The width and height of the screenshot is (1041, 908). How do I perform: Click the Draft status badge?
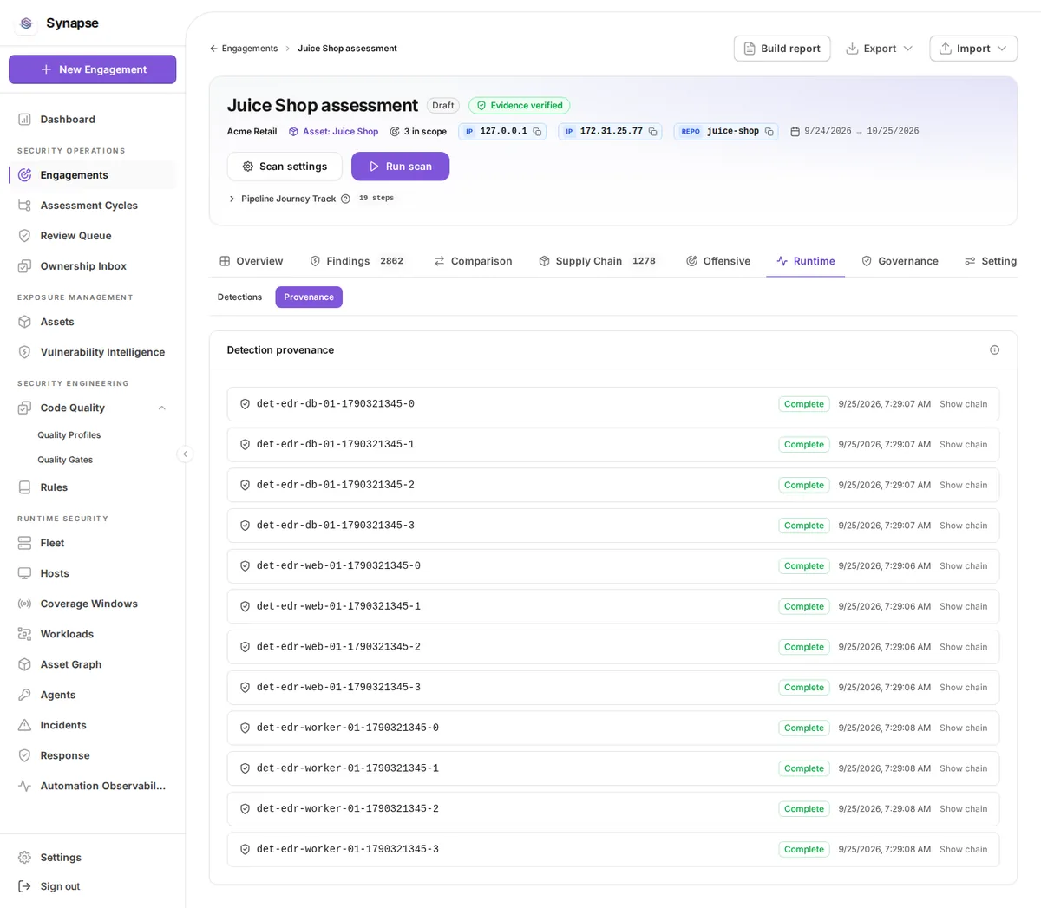pos(443,106)
